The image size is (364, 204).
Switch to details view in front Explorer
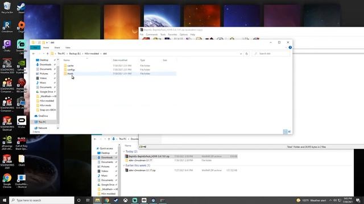click(x=286, y=132)
